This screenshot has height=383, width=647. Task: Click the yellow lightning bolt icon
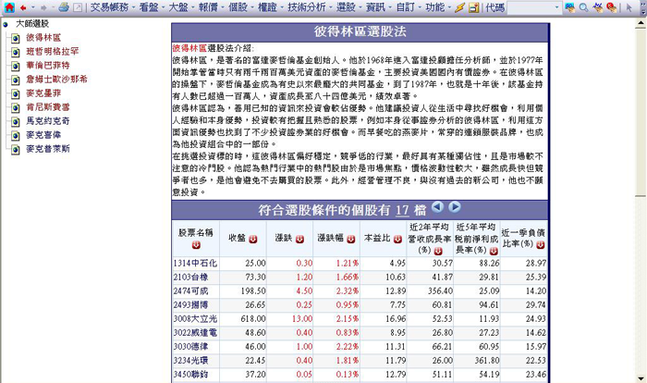coord(459,7)
